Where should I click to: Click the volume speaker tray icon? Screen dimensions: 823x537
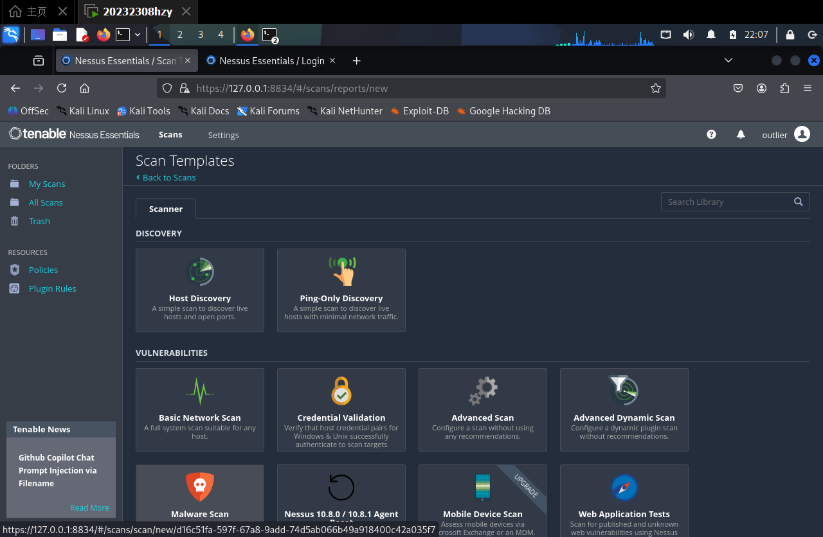(x=688, y=35)
